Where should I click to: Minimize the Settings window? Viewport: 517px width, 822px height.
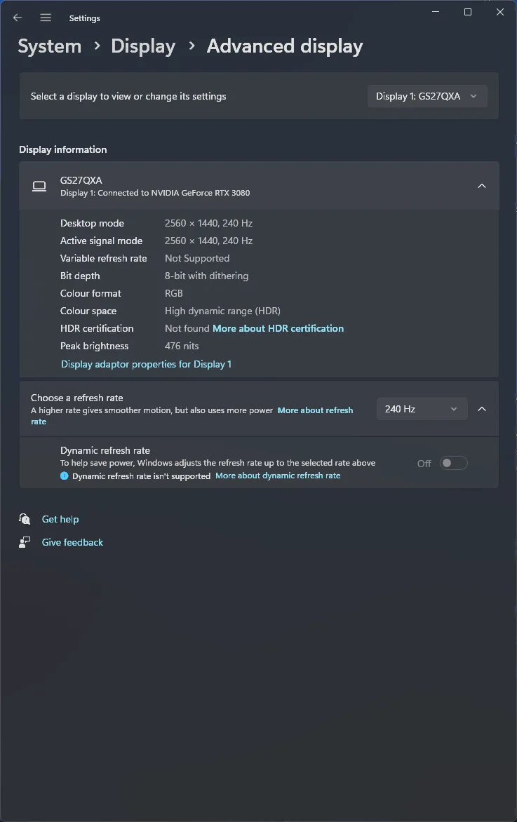435,11
